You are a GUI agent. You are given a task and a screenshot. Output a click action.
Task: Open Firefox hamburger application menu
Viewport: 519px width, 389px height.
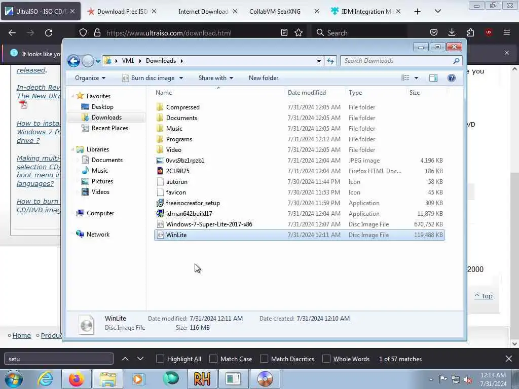(x=507, y=32)
